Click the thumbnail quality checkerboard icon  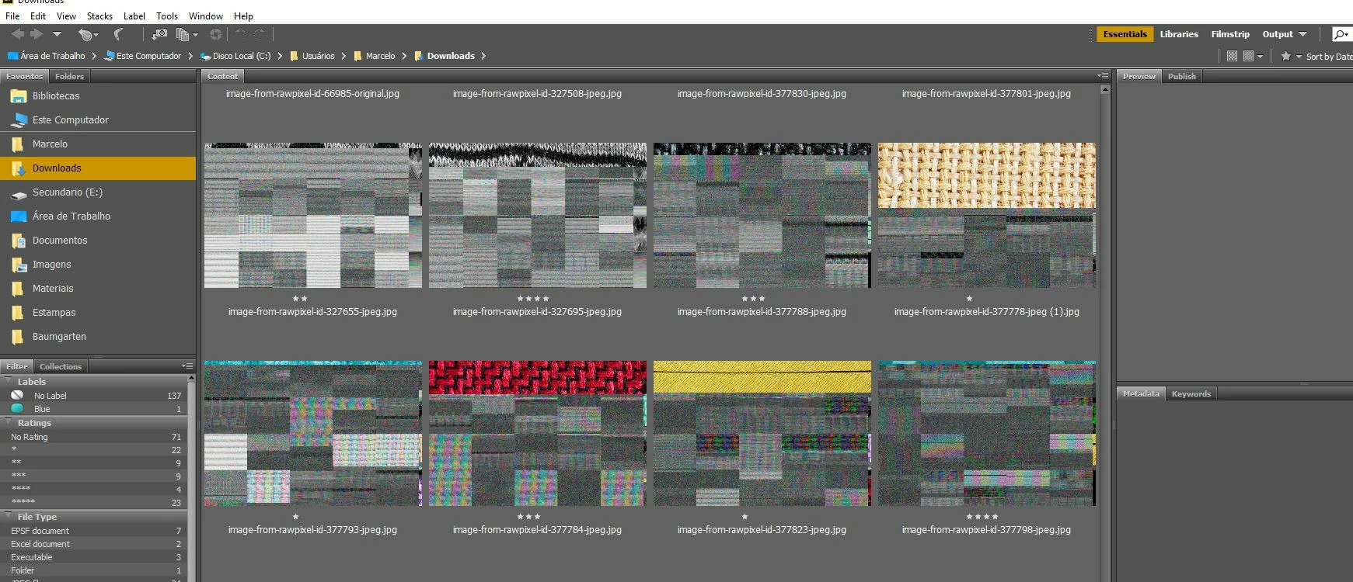tap(1232, 56)
